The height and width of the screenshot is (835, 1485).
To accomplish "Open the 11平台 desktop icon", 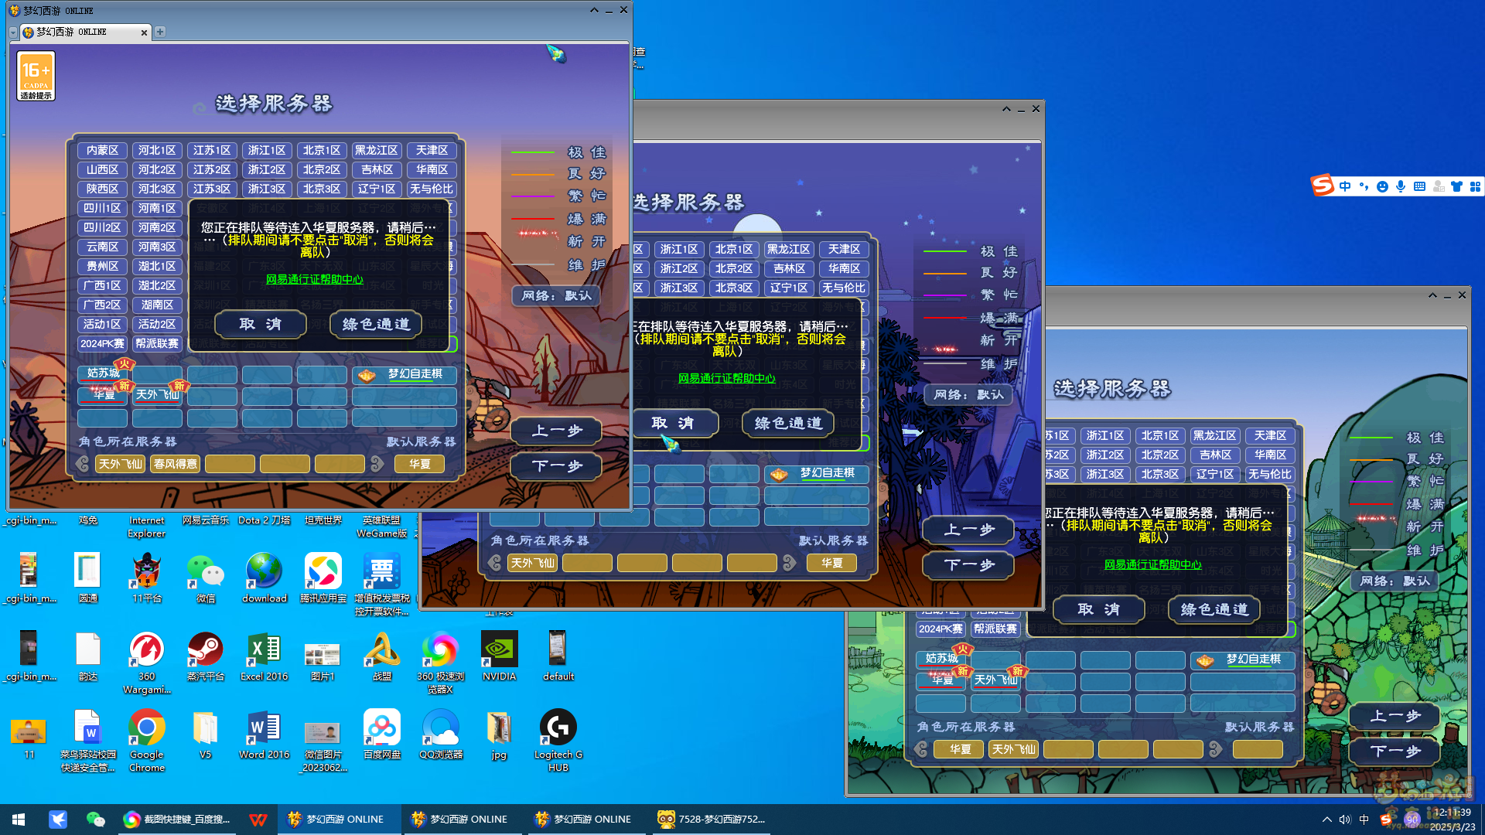I will tap(146, 578).
